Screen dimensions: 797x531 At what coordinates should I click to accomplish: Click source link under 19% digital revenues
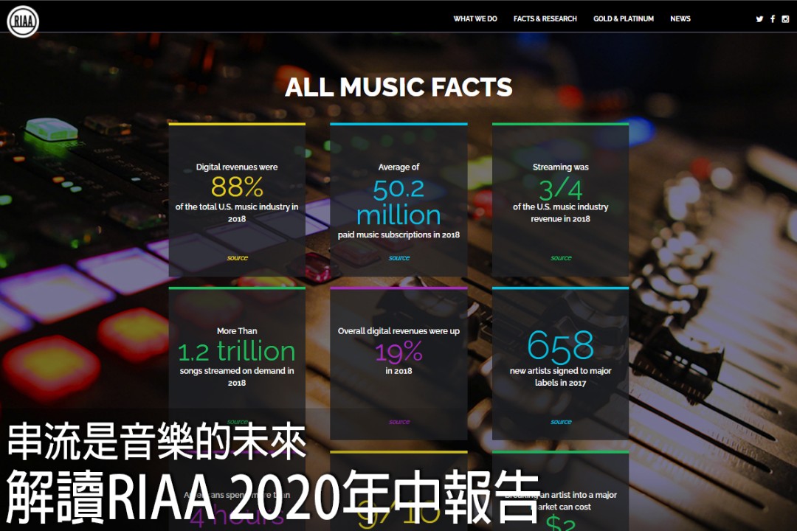[399, 422]
